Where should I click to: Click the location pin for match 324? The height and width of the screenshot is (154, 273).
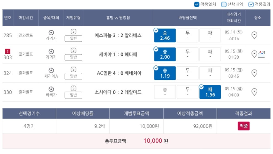pos(254,73)
